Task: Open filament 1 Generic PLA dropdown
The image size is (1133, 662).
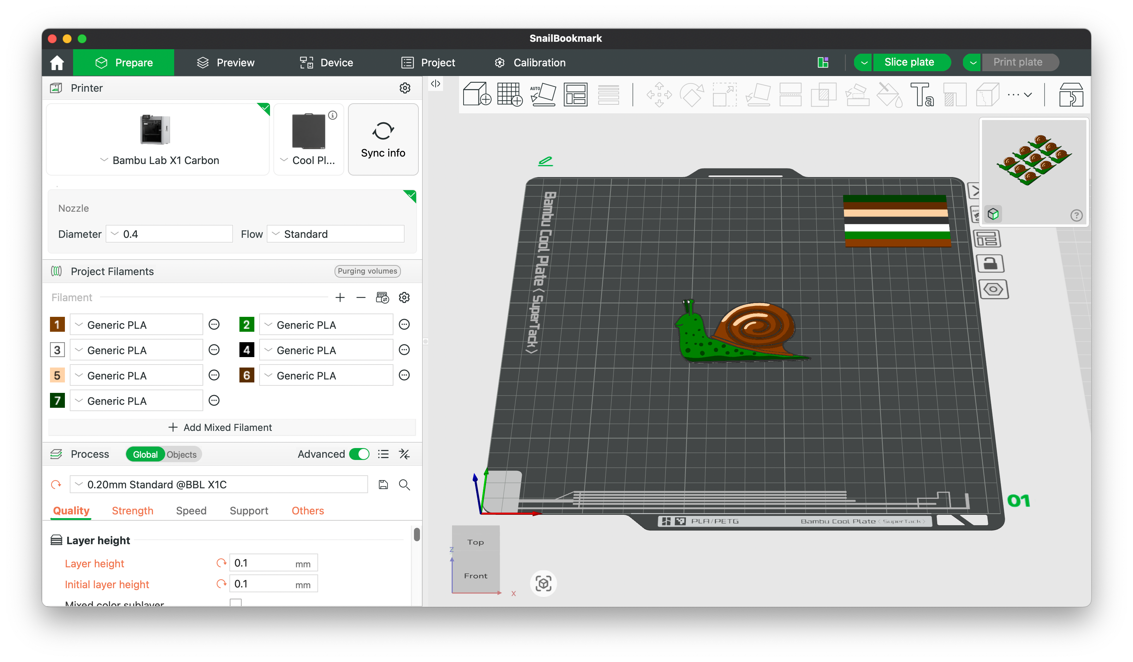Action: coord(136,325)
